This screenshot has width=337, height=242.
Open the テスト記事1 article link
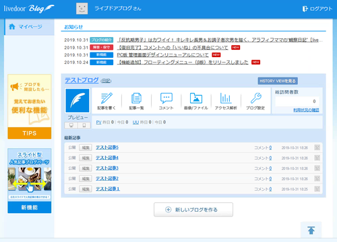coord(108,189)
